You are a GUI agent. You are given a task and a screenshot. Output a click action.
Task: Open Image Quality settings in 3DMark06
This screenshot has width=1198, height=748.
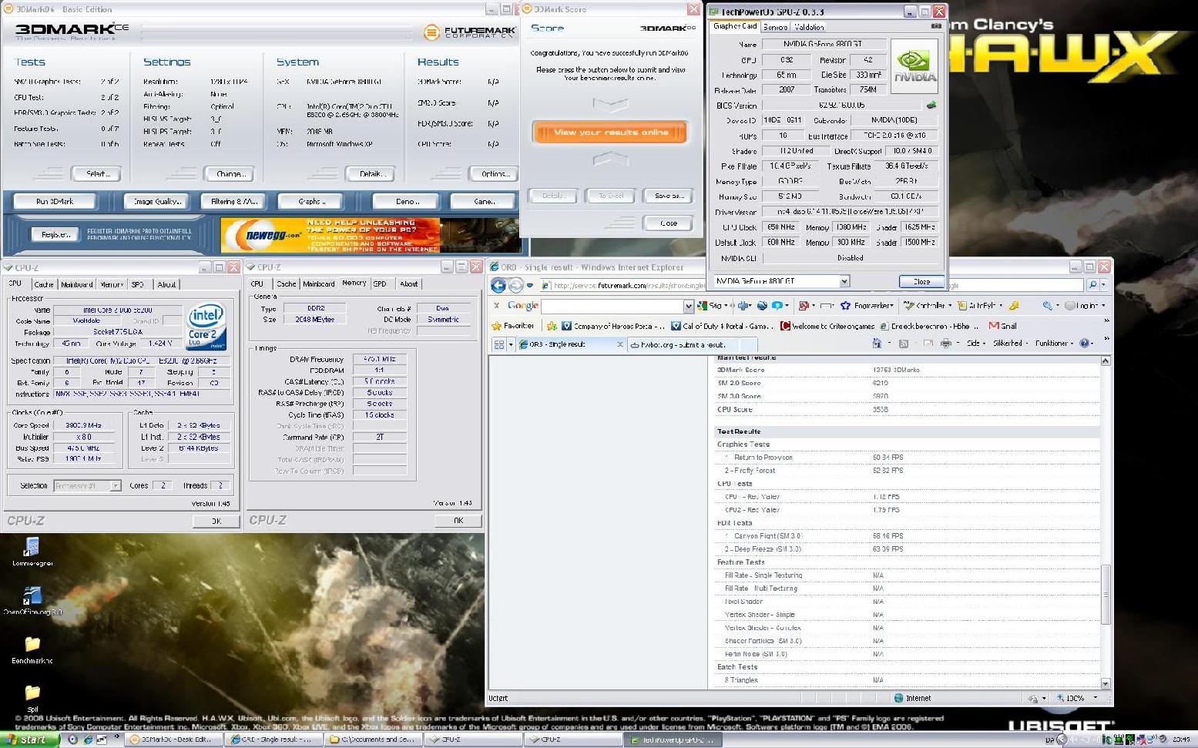pos(157,201)
